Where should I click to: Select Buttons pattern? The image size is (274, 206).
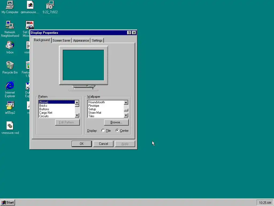(x=57, y=109)
